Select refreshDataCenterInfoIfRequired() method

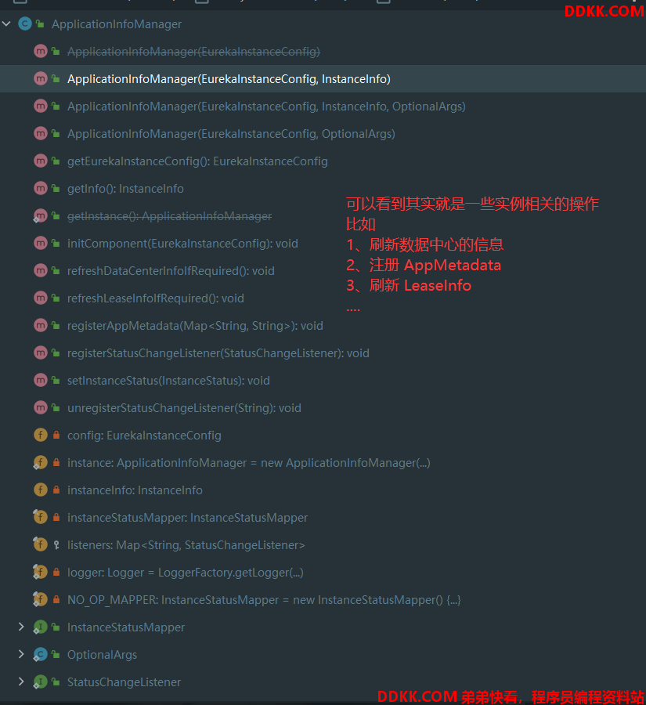[x=323, y=271]
